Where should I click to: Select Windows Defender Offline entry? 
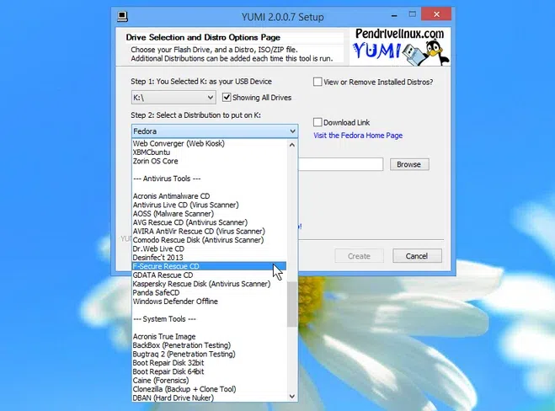(175, 302)
